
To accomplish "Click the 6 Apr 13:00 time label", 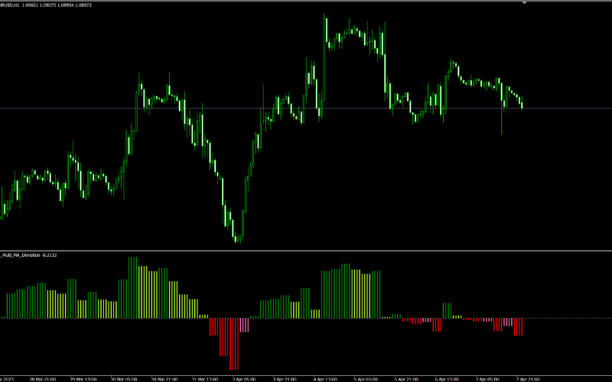I will click(447, 378).
